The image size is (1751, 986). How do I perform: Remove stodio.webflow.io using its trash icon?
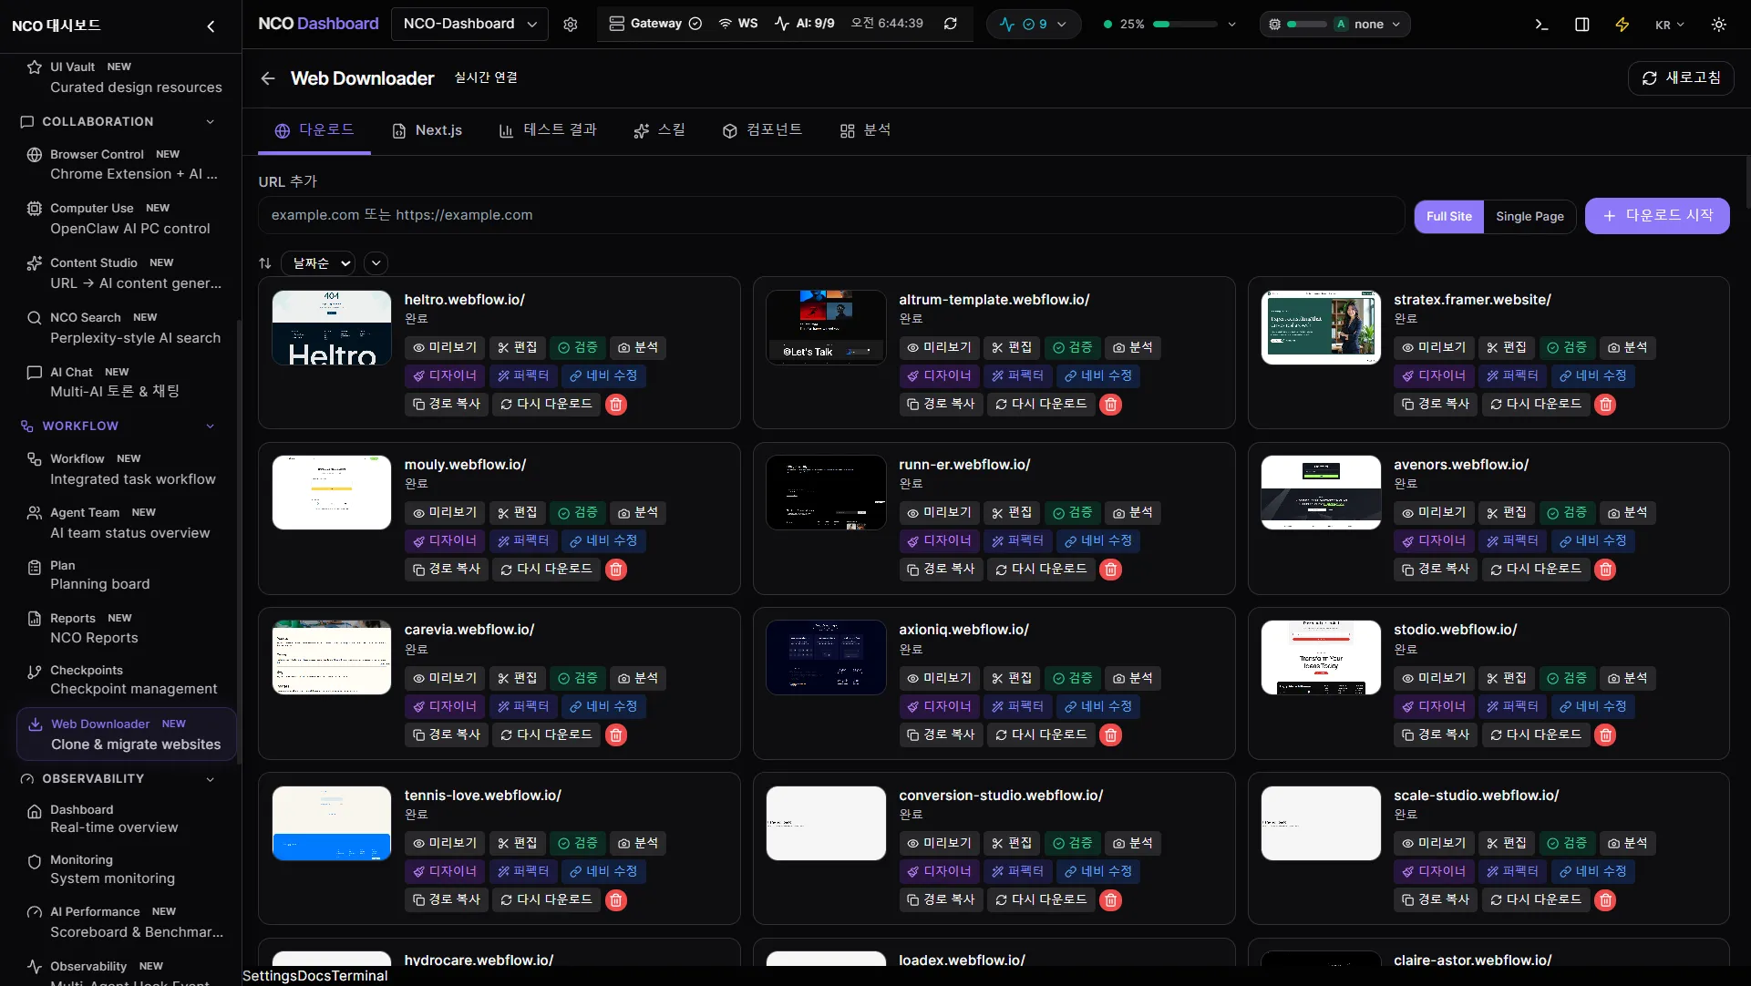tap(1605, 735)
